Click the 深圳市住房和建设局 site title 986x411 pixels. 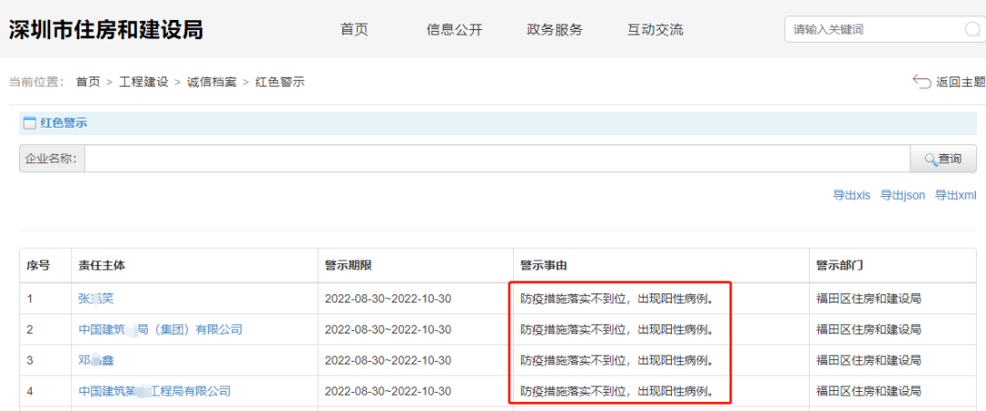106,29
